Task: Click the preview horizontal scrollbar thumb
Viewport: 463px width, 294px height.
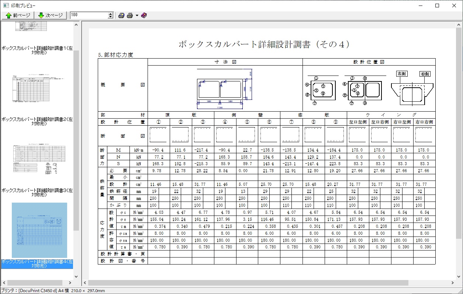Action: pyautogui.click(x=248, y=283)
